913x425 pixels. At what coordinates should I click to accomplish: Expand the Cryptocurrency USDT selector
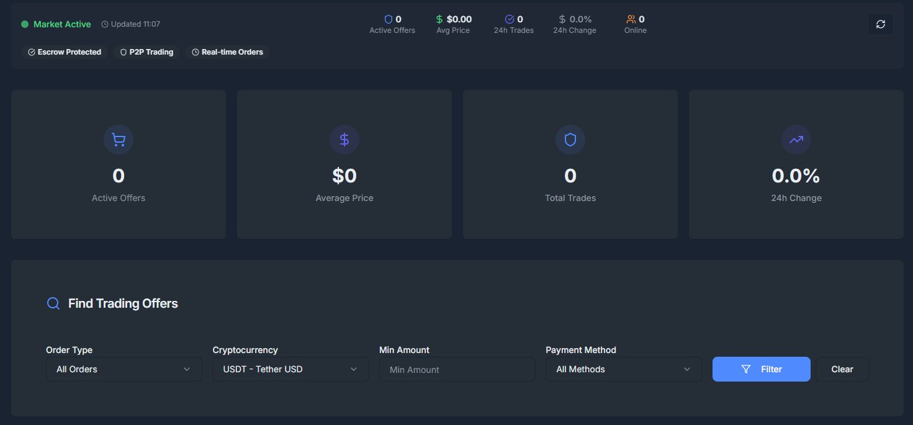290,369
